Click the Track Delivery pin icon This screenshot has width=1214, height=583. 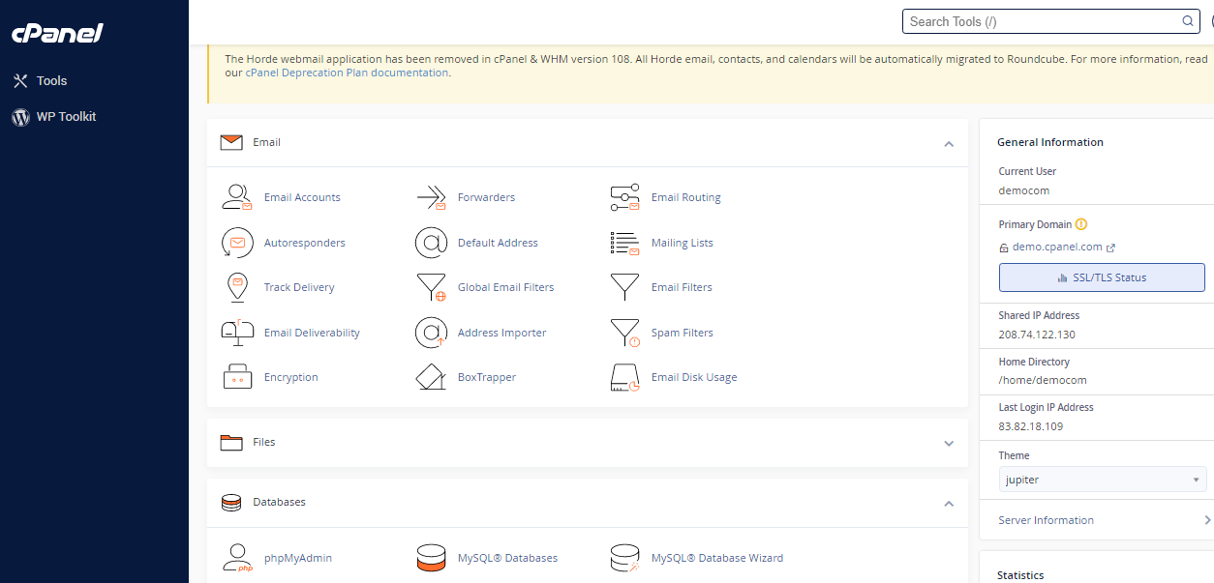[237, 287]
